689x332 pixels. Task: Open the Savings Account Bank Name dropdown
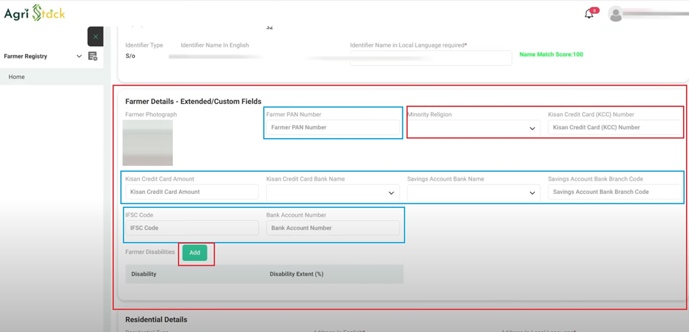[474, 192]
